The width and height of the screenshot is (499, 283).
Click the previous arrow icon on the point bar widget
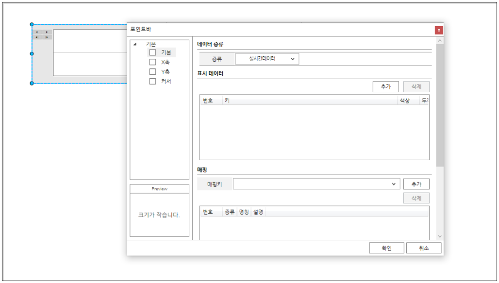click(37, 32)
